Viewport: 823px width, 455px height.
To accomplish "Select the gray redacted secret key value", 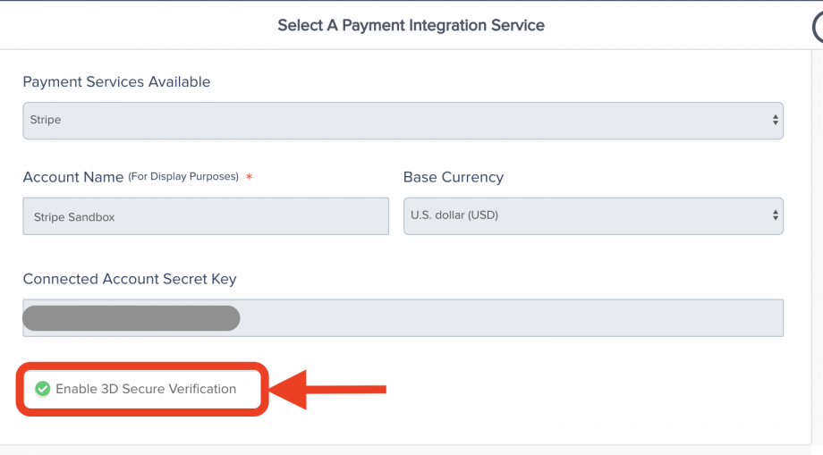I will point(132,318).
